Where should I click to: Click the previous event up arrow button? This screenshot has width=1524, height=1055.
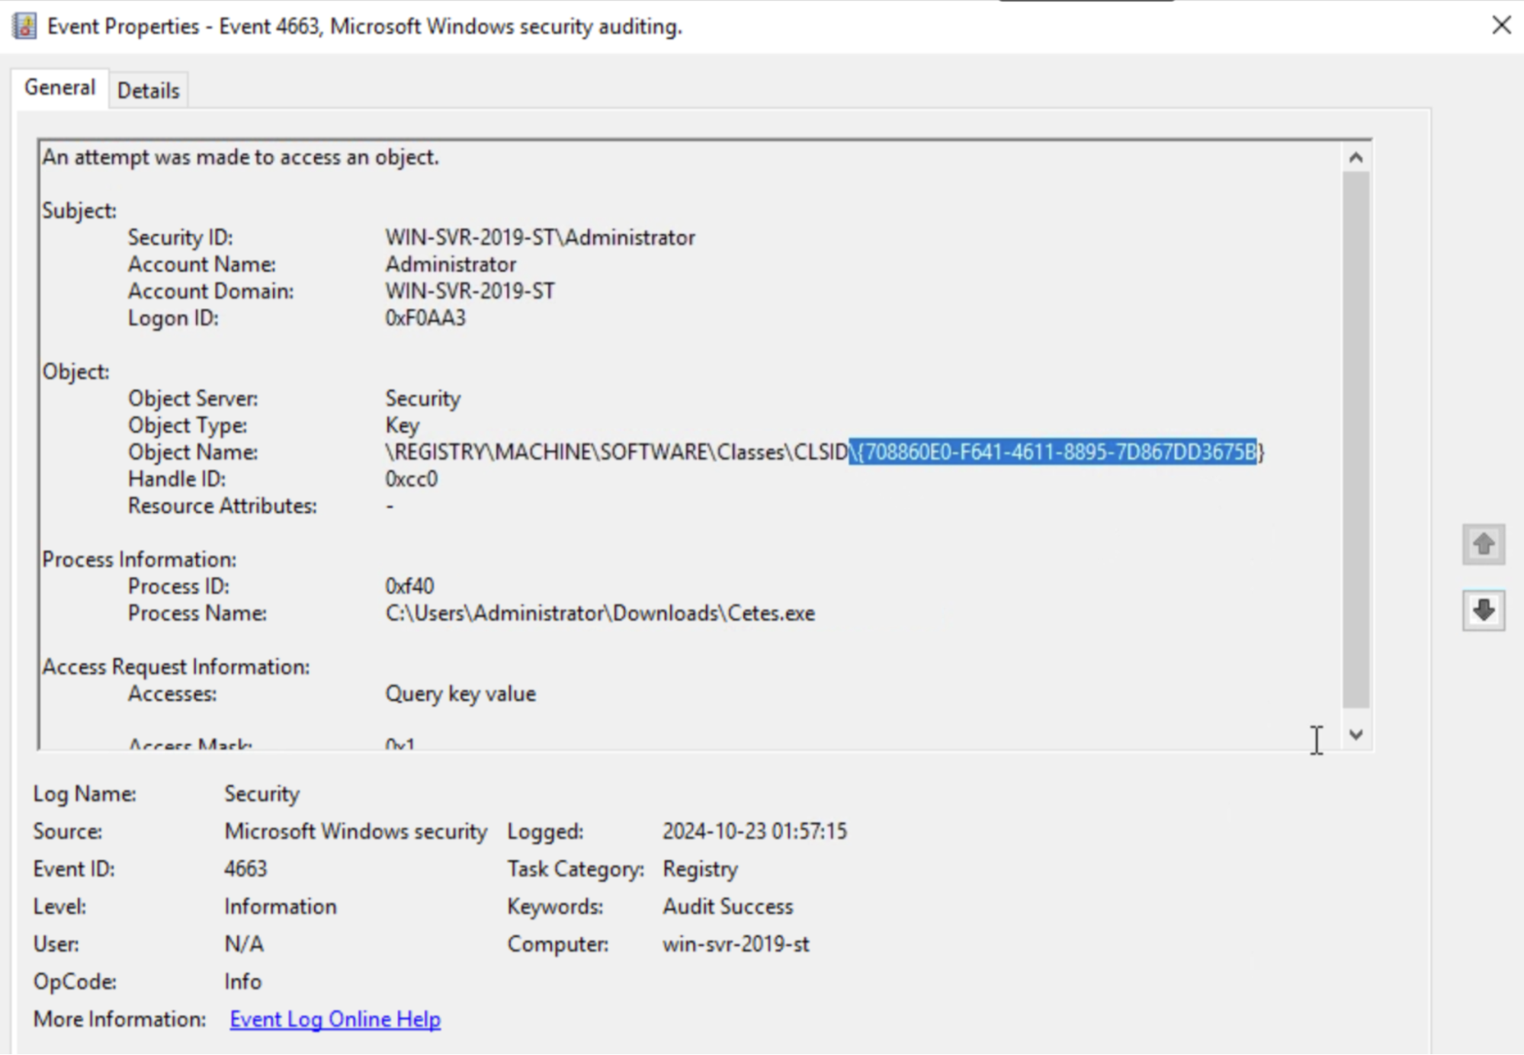point(1483,544)
